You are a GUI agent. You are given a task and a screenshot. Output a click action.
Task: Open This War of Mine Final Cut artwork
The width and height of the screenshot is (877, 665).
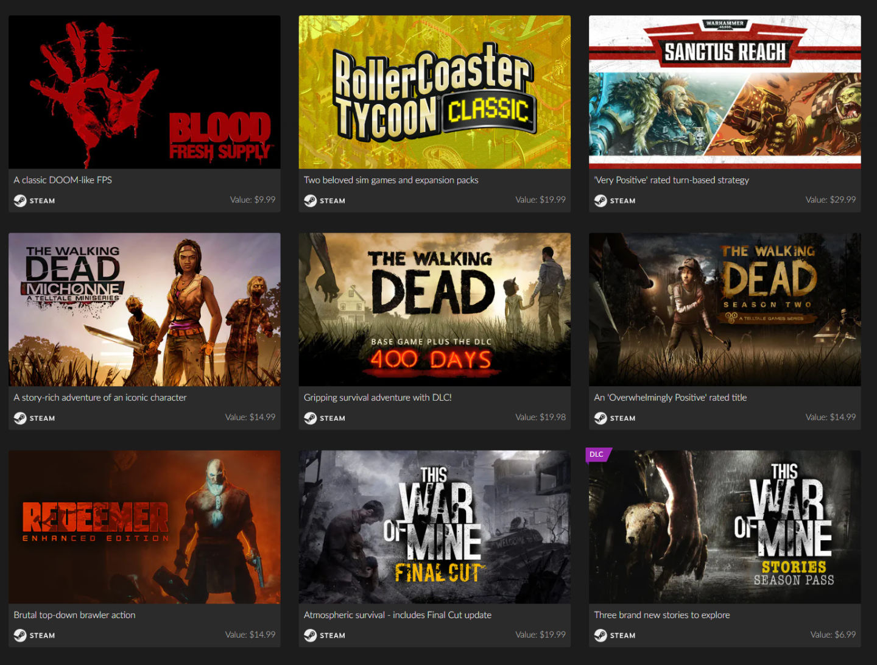click(434, 527)
